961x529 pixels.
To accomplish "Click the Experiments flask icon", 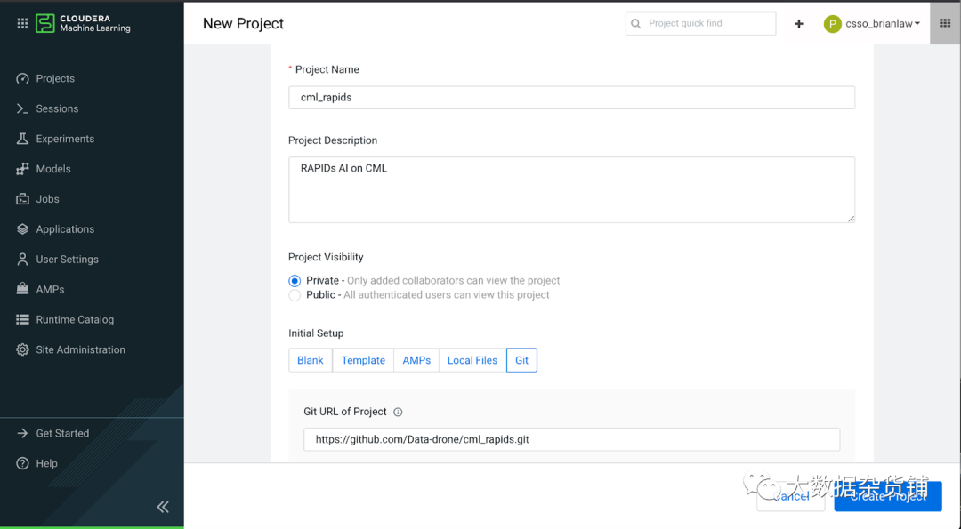I will (23, 140).
